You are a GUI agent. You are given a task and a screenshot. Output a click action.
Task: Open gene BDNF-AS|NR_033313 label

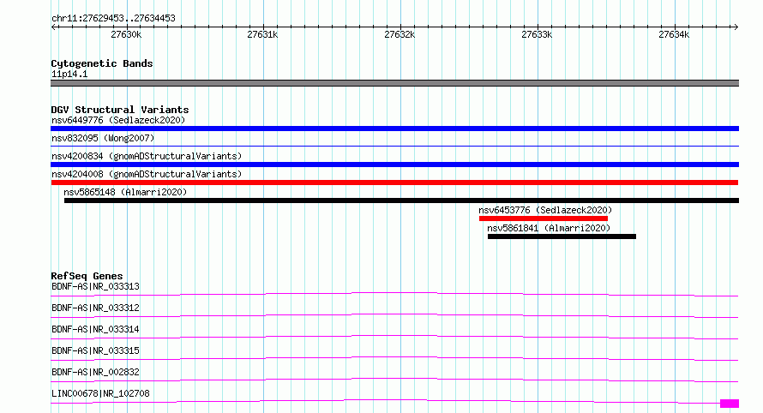95,286
